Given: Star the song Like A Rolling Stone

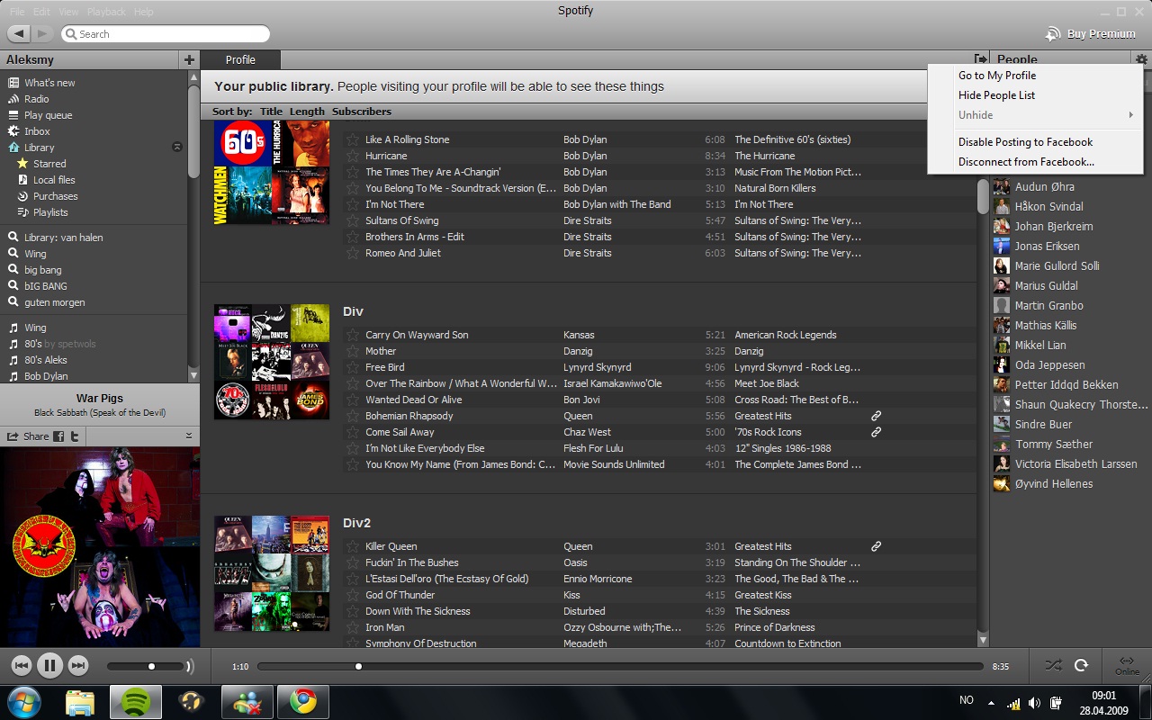Looking at the screenshot, I should 353,139.
